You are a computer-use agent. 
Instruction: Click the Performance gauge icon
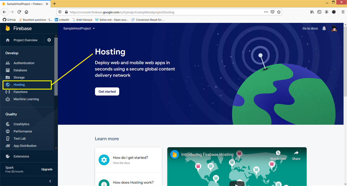(x=8, y=131)
